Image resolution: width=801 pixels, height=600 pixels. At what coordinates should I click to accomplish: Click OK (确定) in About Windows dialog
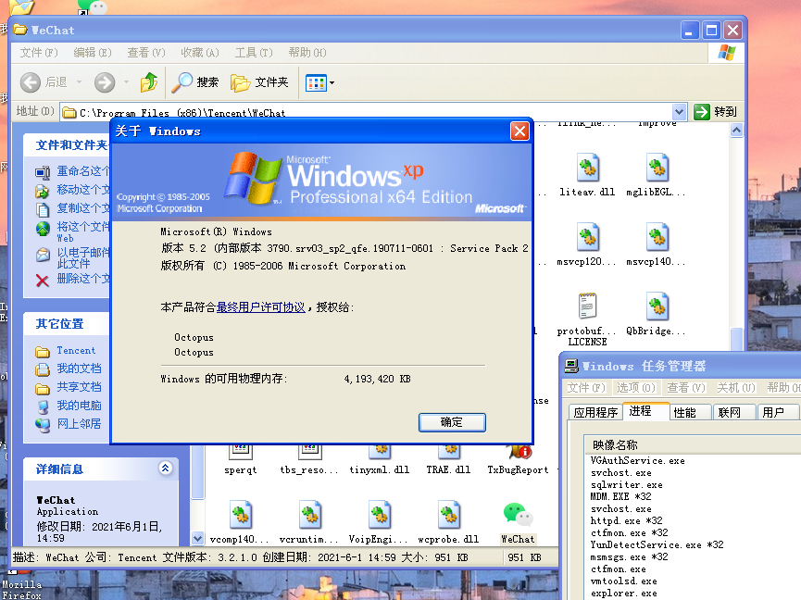(452, 422)
